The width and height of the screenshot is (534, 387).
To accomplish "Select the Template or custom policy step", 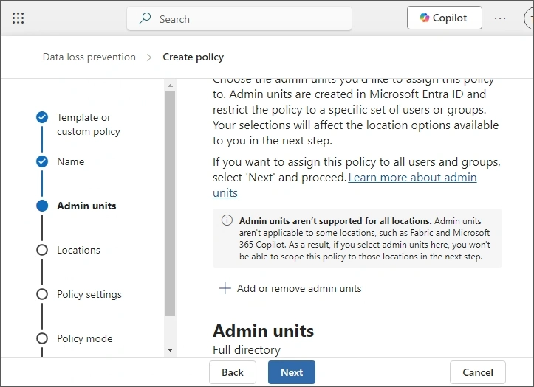I will [x=89, y=125].
